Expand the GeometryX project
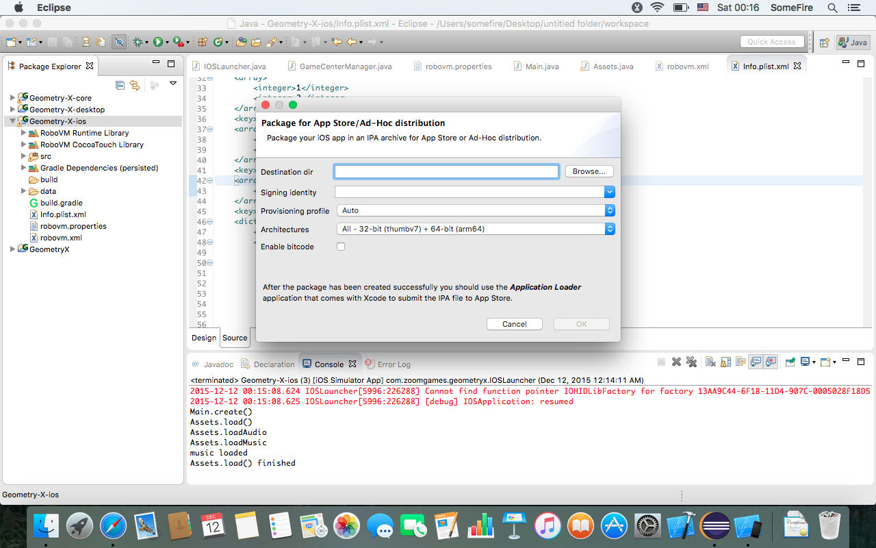876x548 pixels. [x=13, y=249]
